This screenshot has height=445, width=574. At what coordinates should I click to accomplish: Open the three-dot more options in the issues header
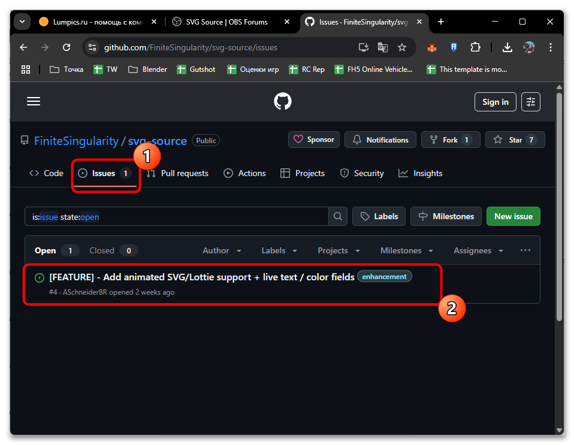click(x=525, y=250)
